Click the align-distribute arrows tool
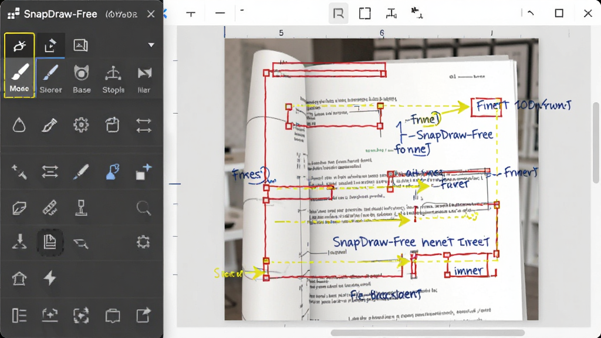Viewport: 601px width, 338px height. point(50,172)
